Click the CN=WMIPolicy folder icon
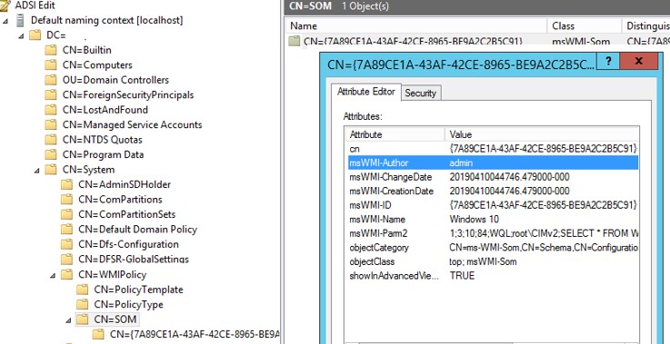 pos(66,274)
